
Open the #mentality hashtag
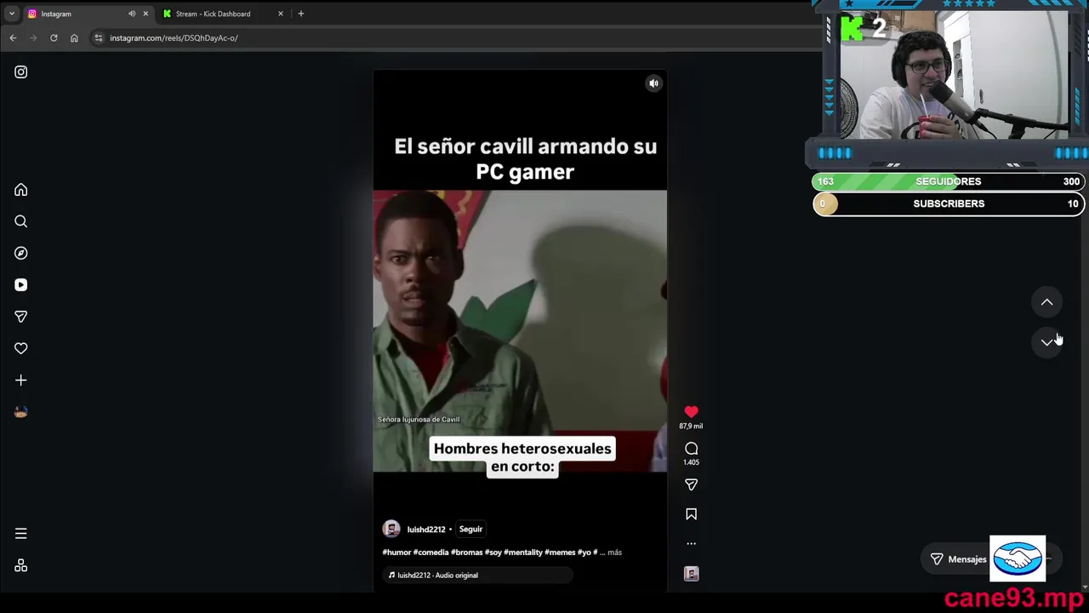click(523, 553)
